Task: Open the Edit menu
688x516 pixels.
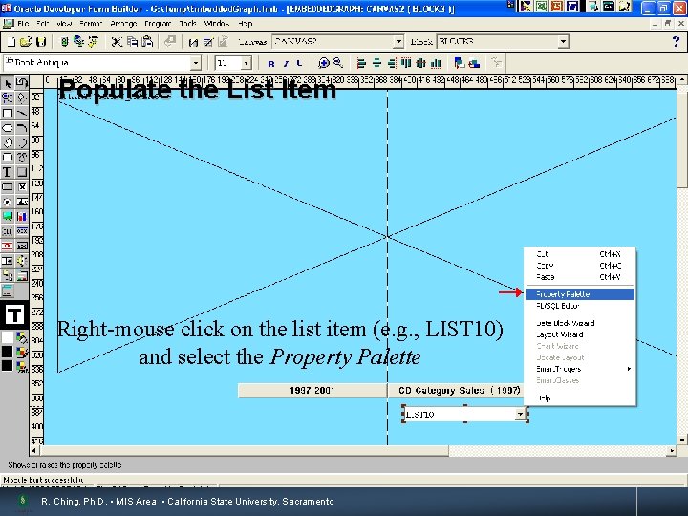Action: (43, 23)
